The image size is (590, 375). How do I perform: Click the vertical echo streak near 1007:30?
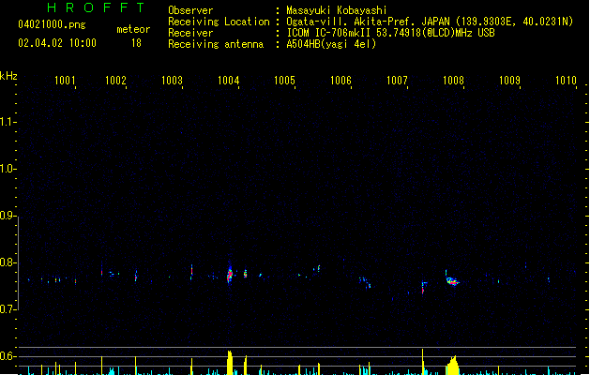pos(423,288)
